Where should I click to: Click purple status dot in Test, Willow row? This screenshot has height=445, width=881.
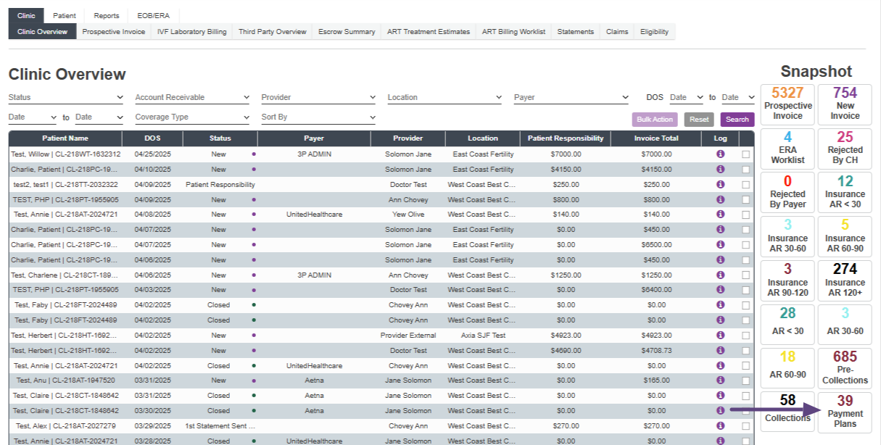(x=254, y=154)
